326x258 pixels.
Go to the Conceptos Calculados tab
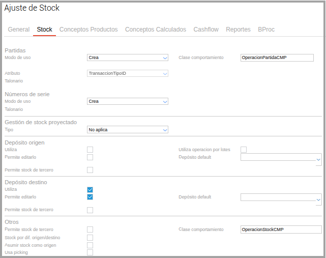pyautogui.click(x=156, y=30)
